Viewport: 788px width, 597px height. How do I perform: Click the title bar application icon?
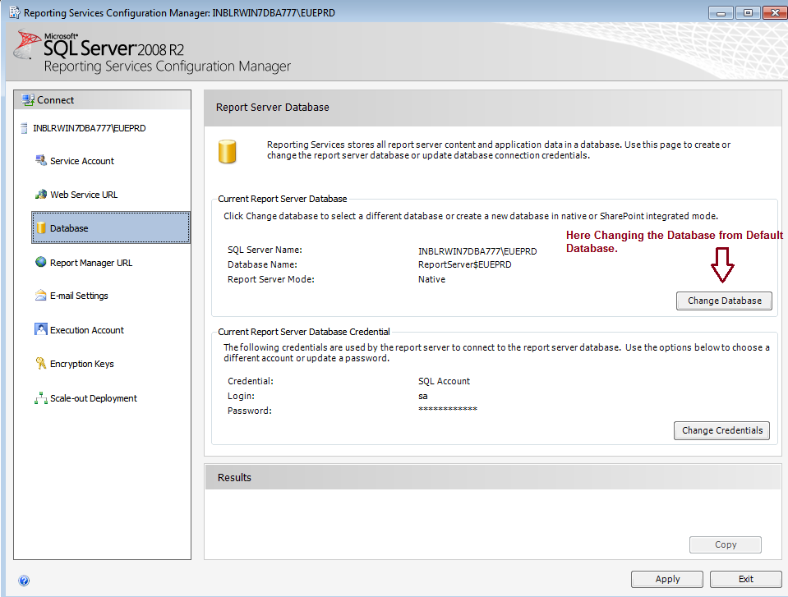[x=15, y=12]
